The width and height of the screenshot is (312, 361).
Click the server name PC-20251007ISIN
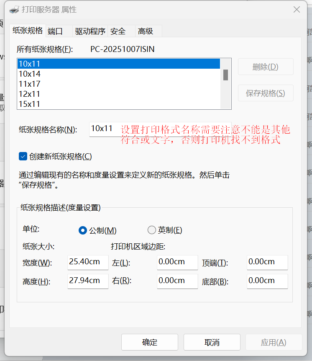(x=122, y=49)
